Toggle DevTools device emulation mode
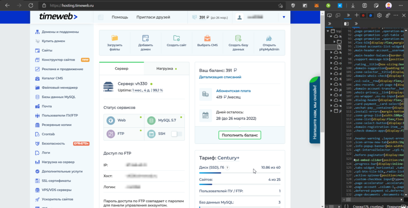This screenshot has height=208, width=408. [337, 15]
